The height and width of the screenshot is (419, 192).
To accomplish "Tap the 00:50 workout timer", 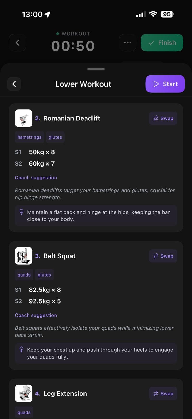I will tap(73, 46).
